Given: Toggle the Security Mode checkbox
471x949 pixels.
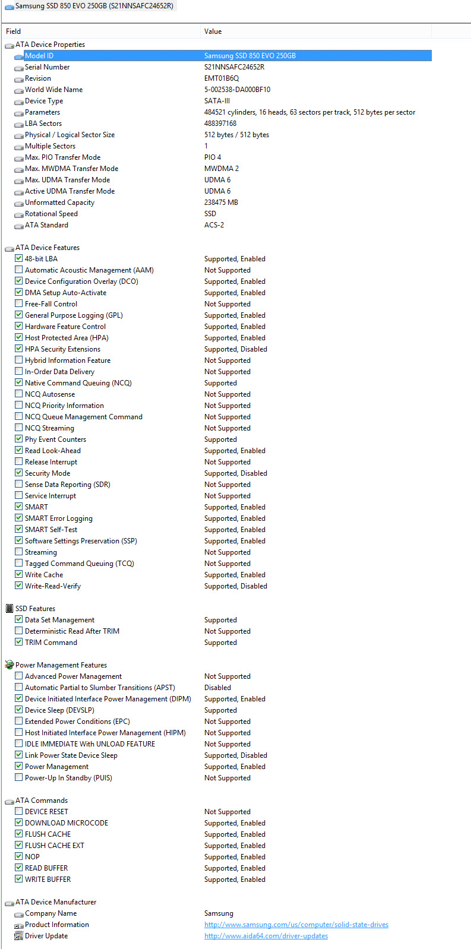Looking at the screenshot, I should point(19,473).
